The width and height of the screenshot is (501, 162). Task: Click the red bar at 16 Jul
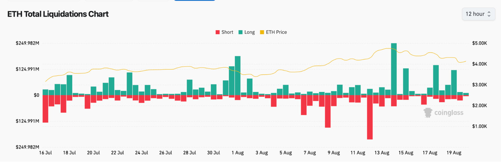[46, 109]
